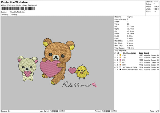Screen dimensions: 160x113
Task: Click the Brand column header
Action: [x=146, y=53]
